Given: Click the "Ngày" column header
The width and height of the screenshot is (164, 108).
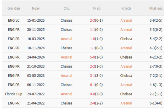Looking at the screenshot, I should click(x=36, y=8).
